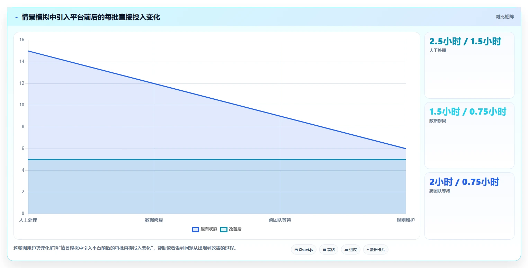This screenshot has width=528, height=268.
Task: Select the 进度 tag chip
Action: 350,250
